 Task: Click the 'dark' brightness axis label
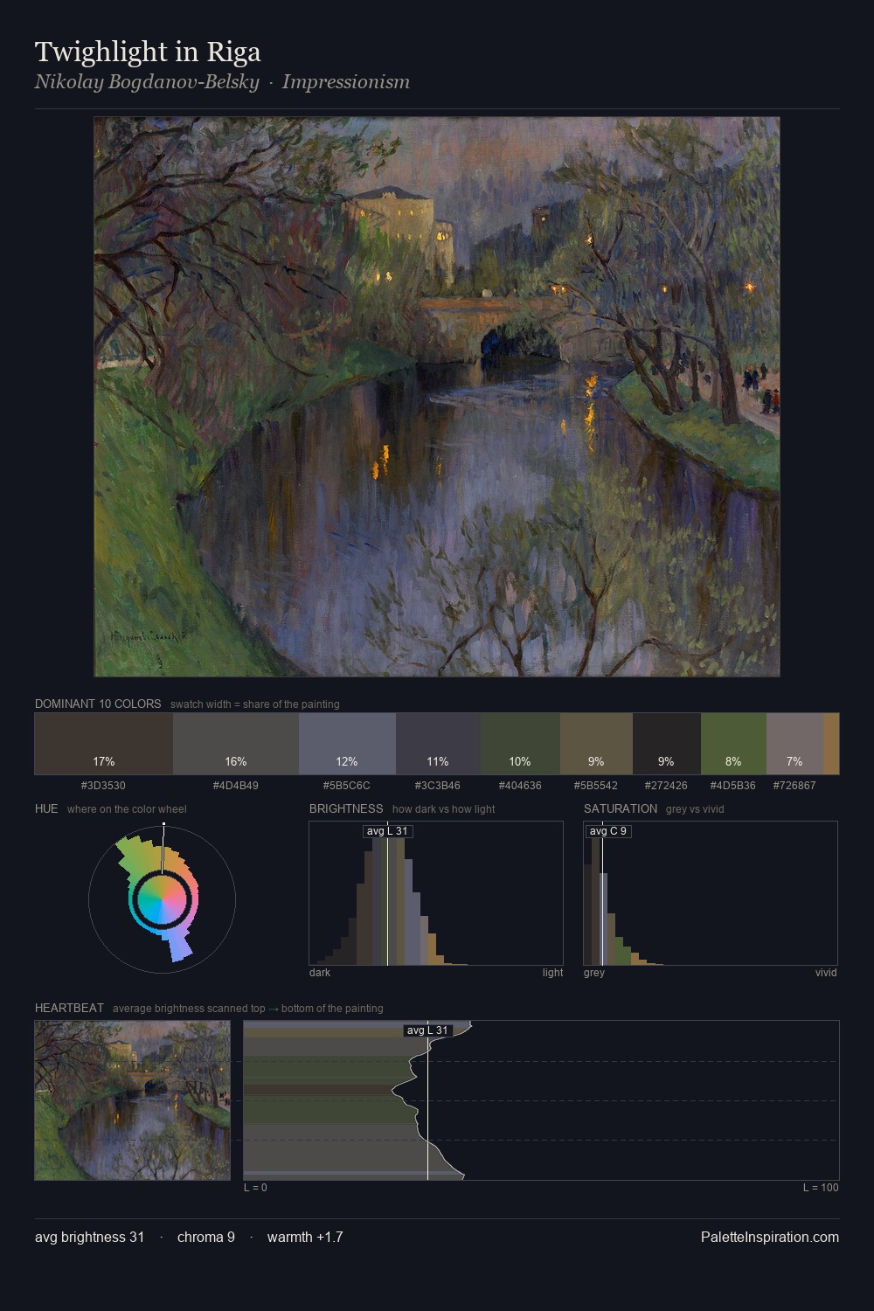coord(320,973)
